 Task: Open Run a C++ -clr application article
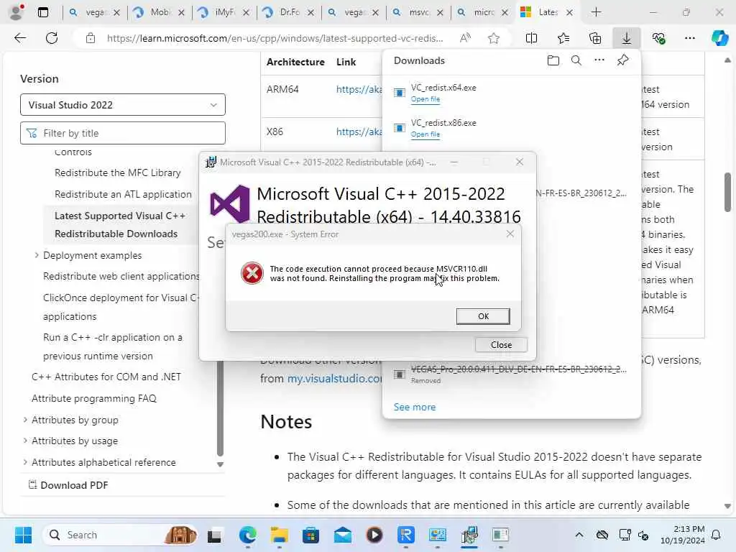[113, 346]
